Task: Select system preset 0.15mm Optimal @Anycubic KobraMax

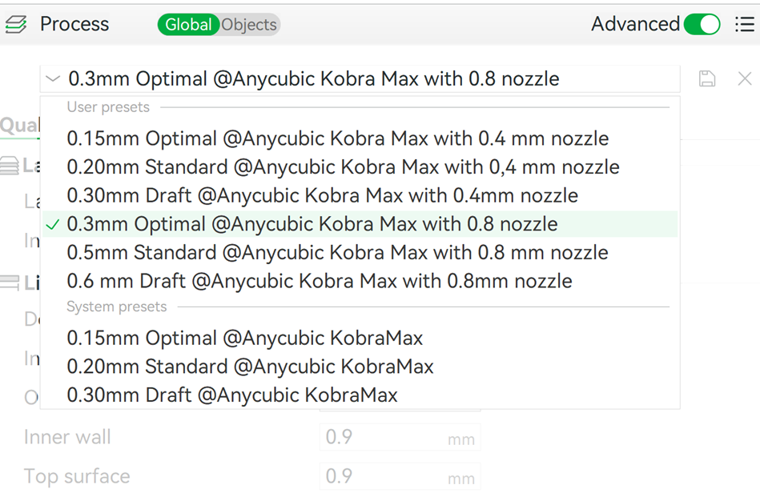Action: click(x=244, y=338)
